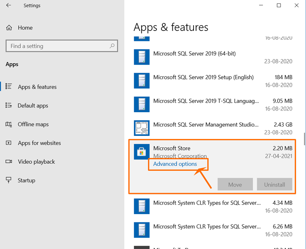Click the search magnifier icon

tap(112, 46)
